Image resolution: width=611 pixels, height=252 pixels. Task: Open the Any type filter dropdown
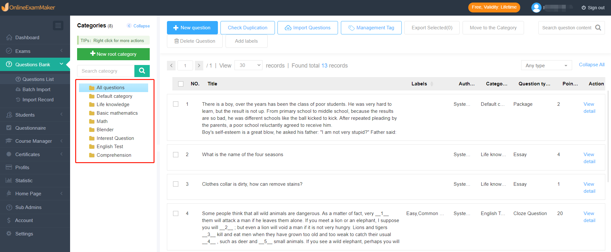tap(547, 65)
